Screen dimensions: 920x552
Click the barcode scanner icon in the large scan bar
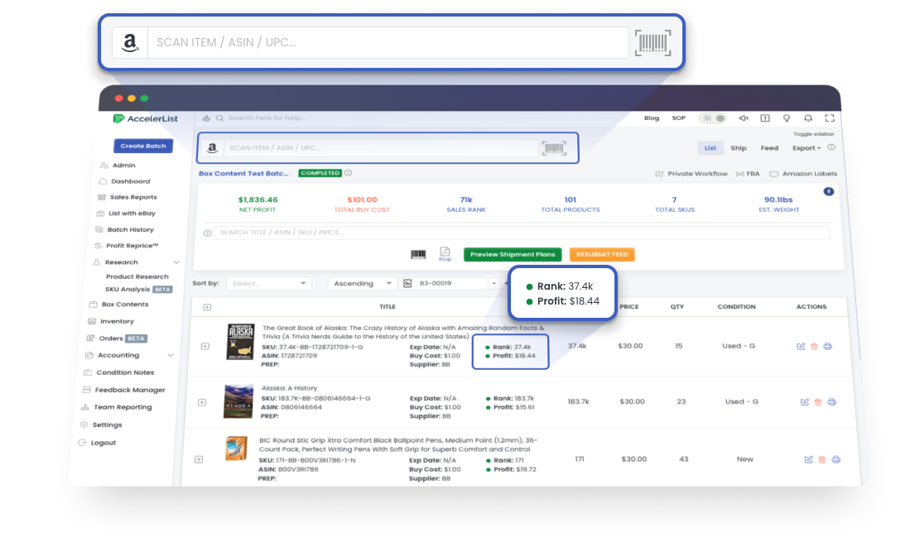(653, 42)
